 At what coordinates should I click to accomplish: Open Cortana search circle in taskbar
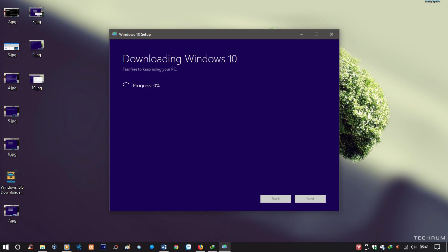point(18,247)
